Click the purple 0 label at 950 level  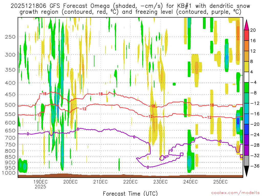(148, 167)
